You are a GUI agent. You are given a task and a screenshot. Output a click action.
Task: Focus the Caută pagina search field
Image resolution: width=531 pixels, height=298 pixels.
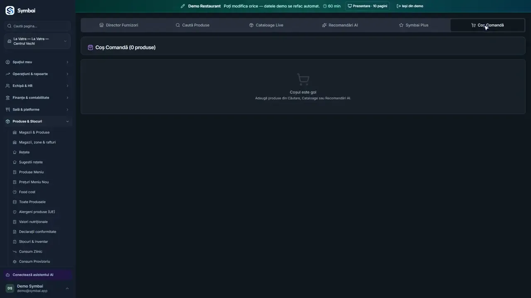coord(37,26)
